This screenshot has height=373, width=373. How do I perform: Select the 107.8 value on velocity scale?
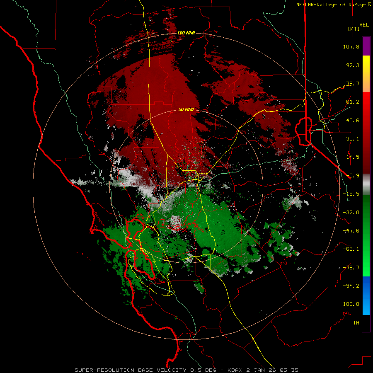tap(351, 46)
